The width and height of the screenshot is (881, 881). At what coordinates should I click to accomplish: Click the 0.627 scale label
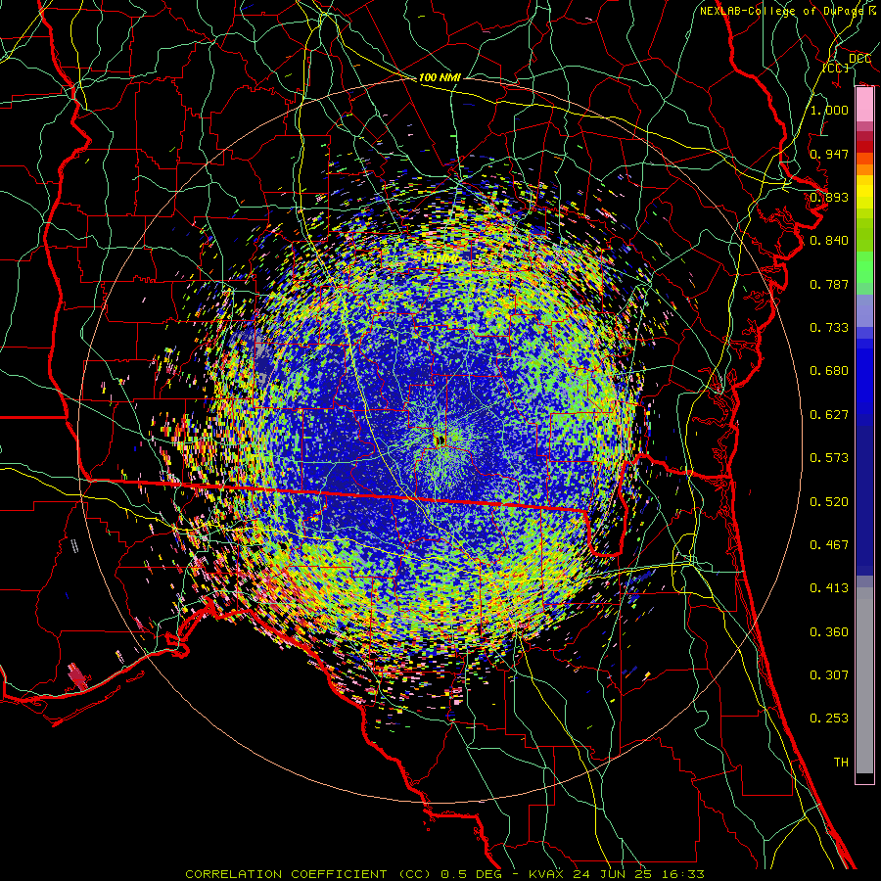pyautogui.click(x=829, y=414)
